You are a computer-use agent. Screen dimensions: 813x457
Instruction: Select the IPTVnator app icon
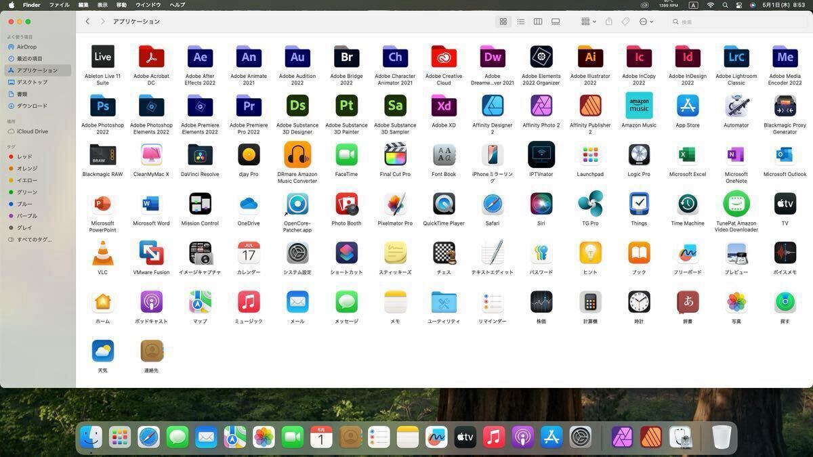pos(541,155)
